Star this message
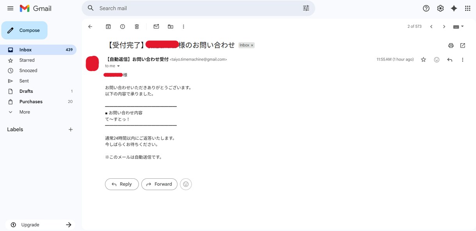 (x=423, y=60)
